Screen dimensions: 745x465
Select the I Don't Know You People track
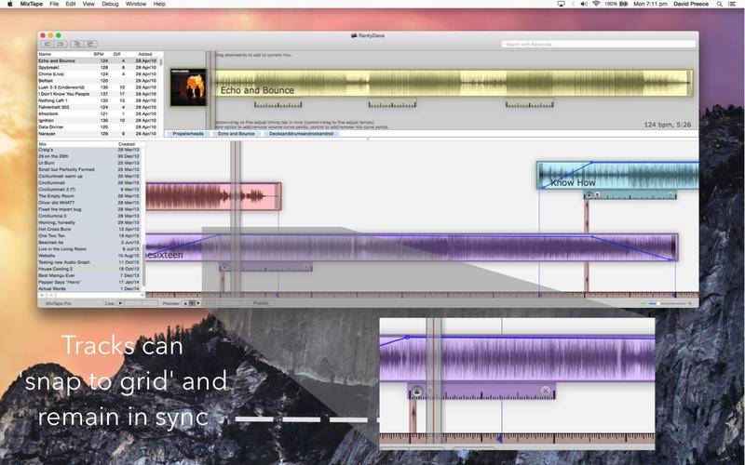tap(98, 94)
